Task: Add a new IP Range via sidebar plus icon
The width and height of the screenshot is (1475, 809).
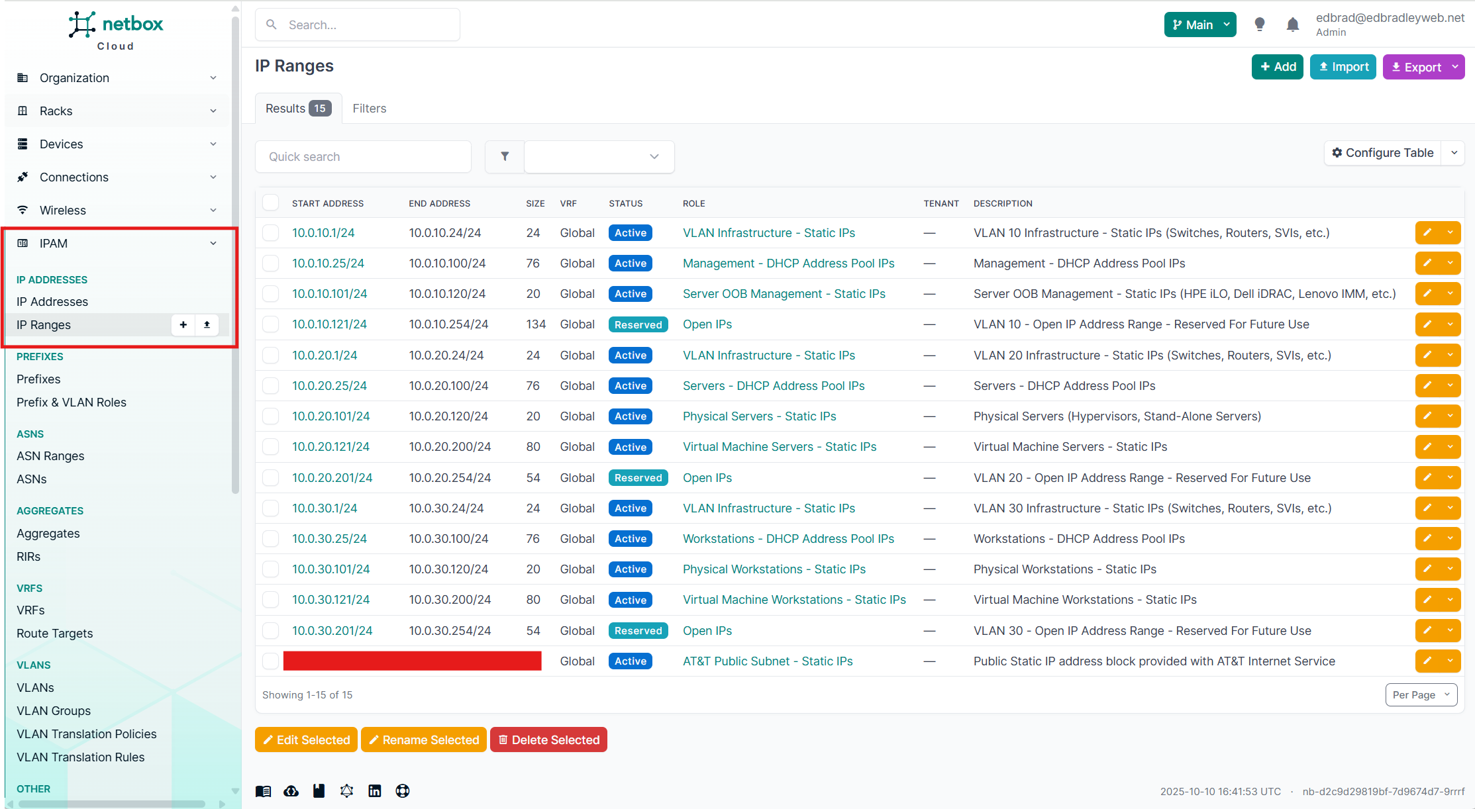Action: coord(183,325)
